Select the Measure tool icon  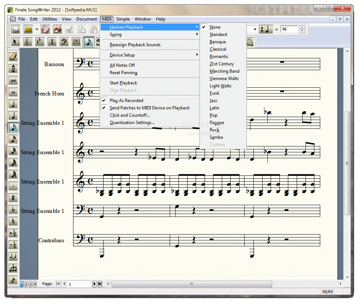point(76,42)
